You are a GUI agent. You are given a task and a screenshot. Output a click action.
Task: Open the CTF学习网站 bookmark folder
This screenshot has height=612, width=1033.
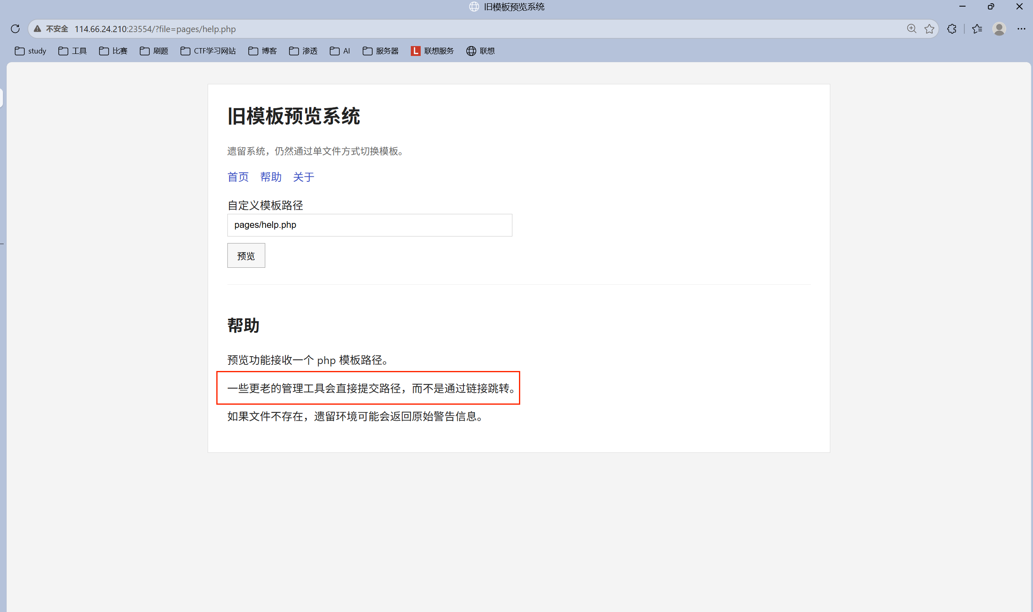208,51
